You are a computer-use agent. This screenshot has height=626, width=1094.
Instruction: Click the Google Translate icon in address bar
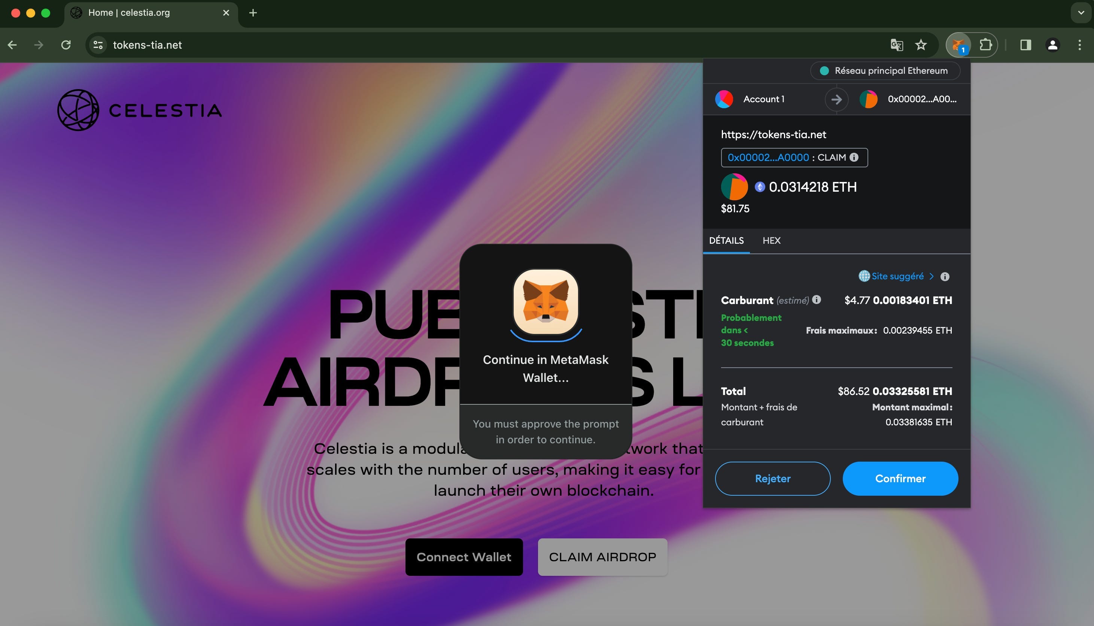coord(897,45)
